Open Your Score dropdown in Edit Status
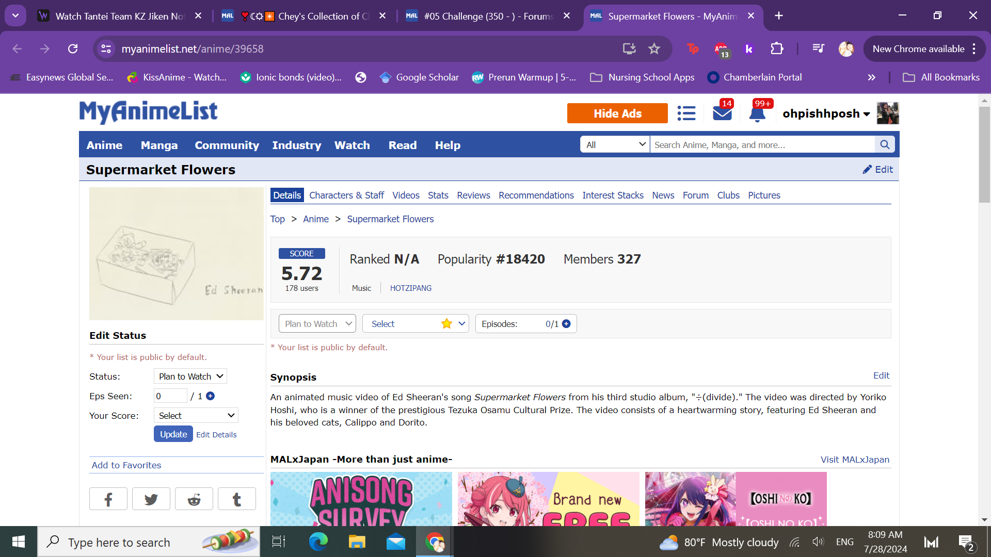 [x=196, y=416]
